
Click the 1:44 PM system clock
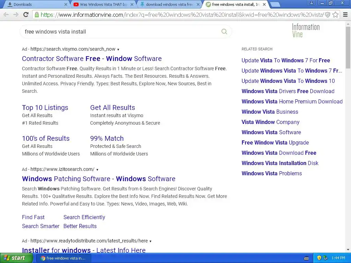[x=338, y=258]
